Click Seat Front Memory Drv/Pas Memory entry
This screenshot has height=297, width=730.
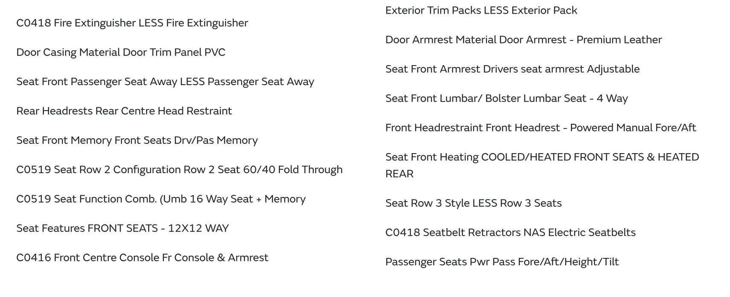pyautogui.click(x=137, y=140)
